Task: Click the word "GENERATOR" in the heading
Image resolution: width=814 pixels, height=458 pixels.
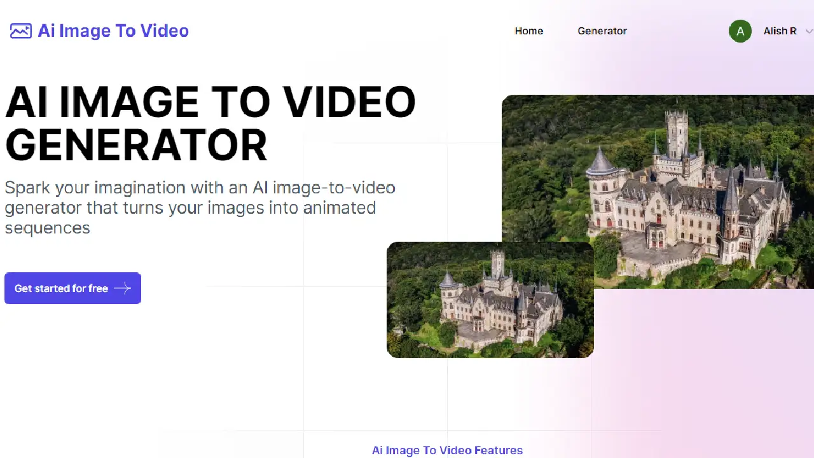Action: tap(136, 145)
